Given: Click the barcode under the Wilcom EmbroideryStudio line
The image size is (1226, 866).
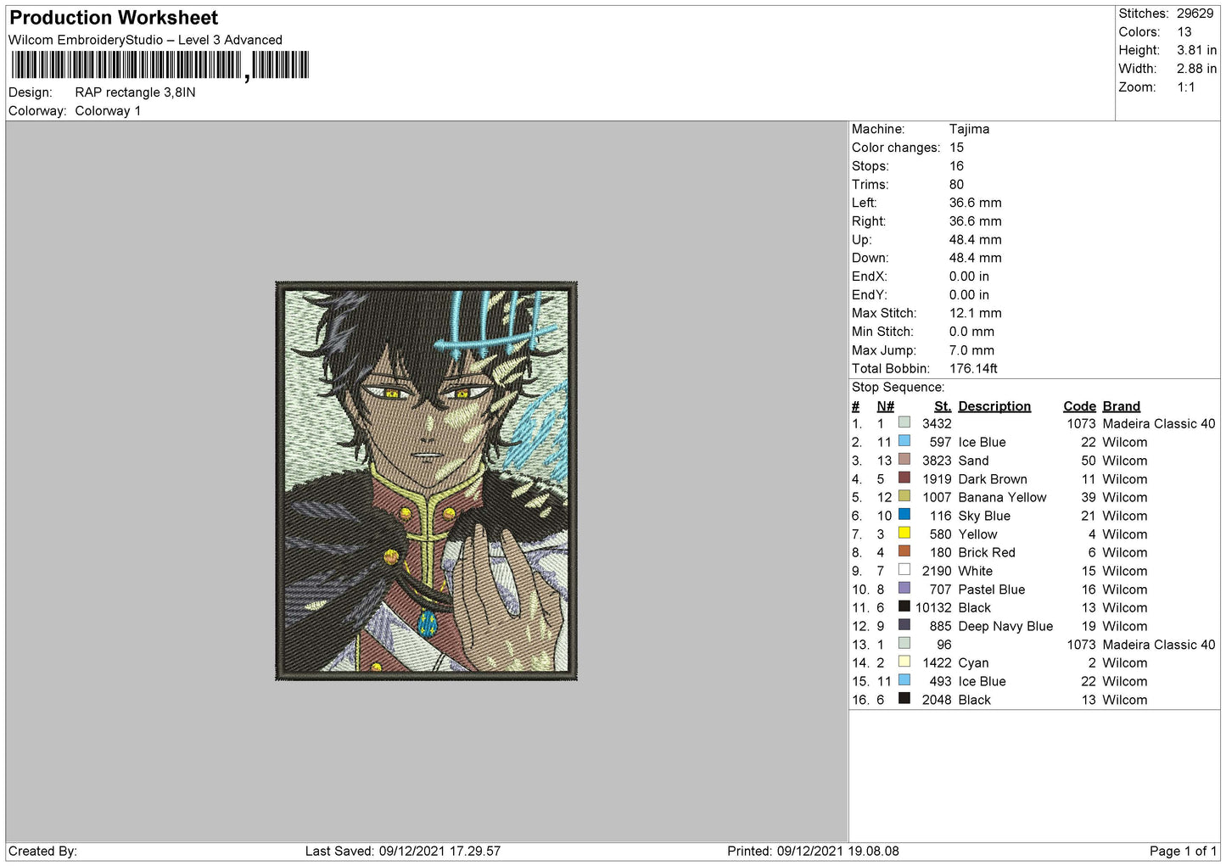Looking at the screenshot, I should pyautogui.click(x=160, y=65).
